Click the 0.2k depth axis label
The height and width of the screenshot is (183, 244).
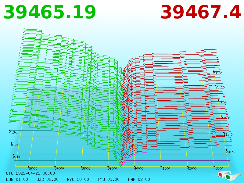click(15, 145)
